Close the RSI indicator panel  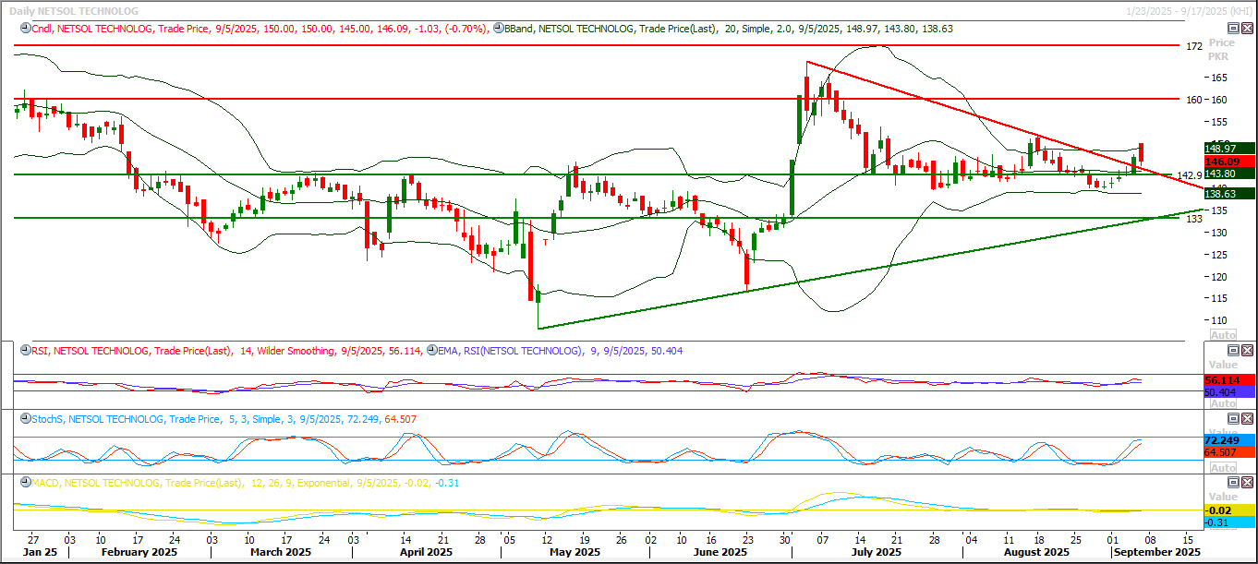[1247, 351]
